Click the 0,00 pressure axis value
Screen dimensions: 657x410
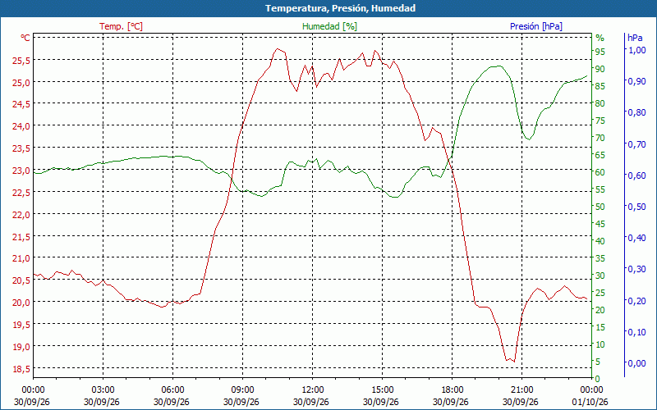coord(637,363)
